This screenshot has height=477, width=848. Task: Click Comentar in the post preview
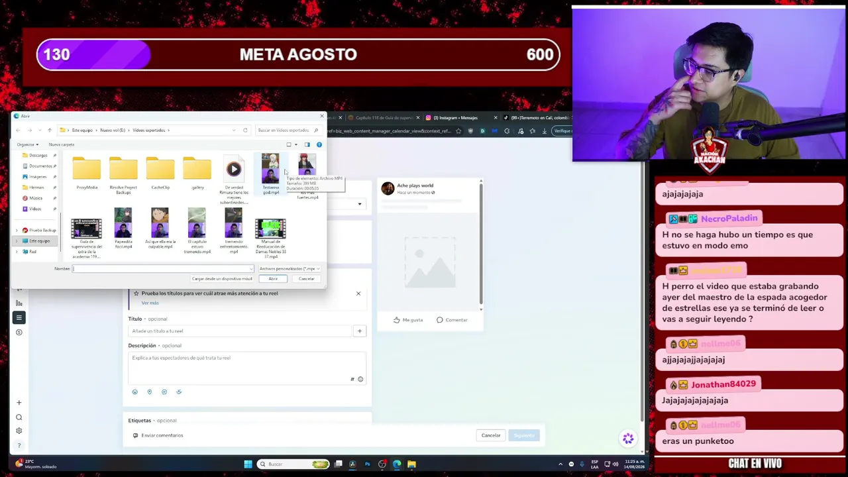tap(452, 320)
